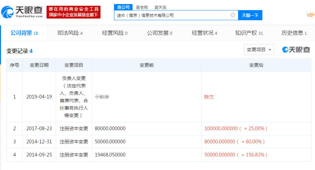Screen dimensions: 315x170
Task: Click 注册资本变更 in the 2014-12-31 row
Action: pos(74,142)
